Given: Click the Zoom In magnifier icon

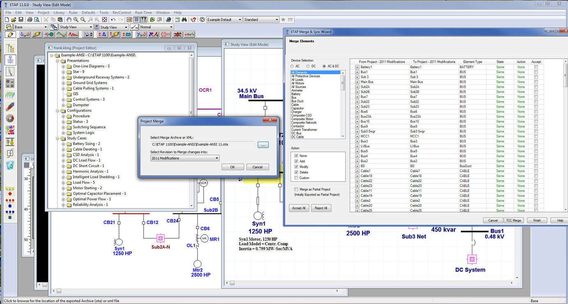Looking at the screenshot, I should pos(76,19).
